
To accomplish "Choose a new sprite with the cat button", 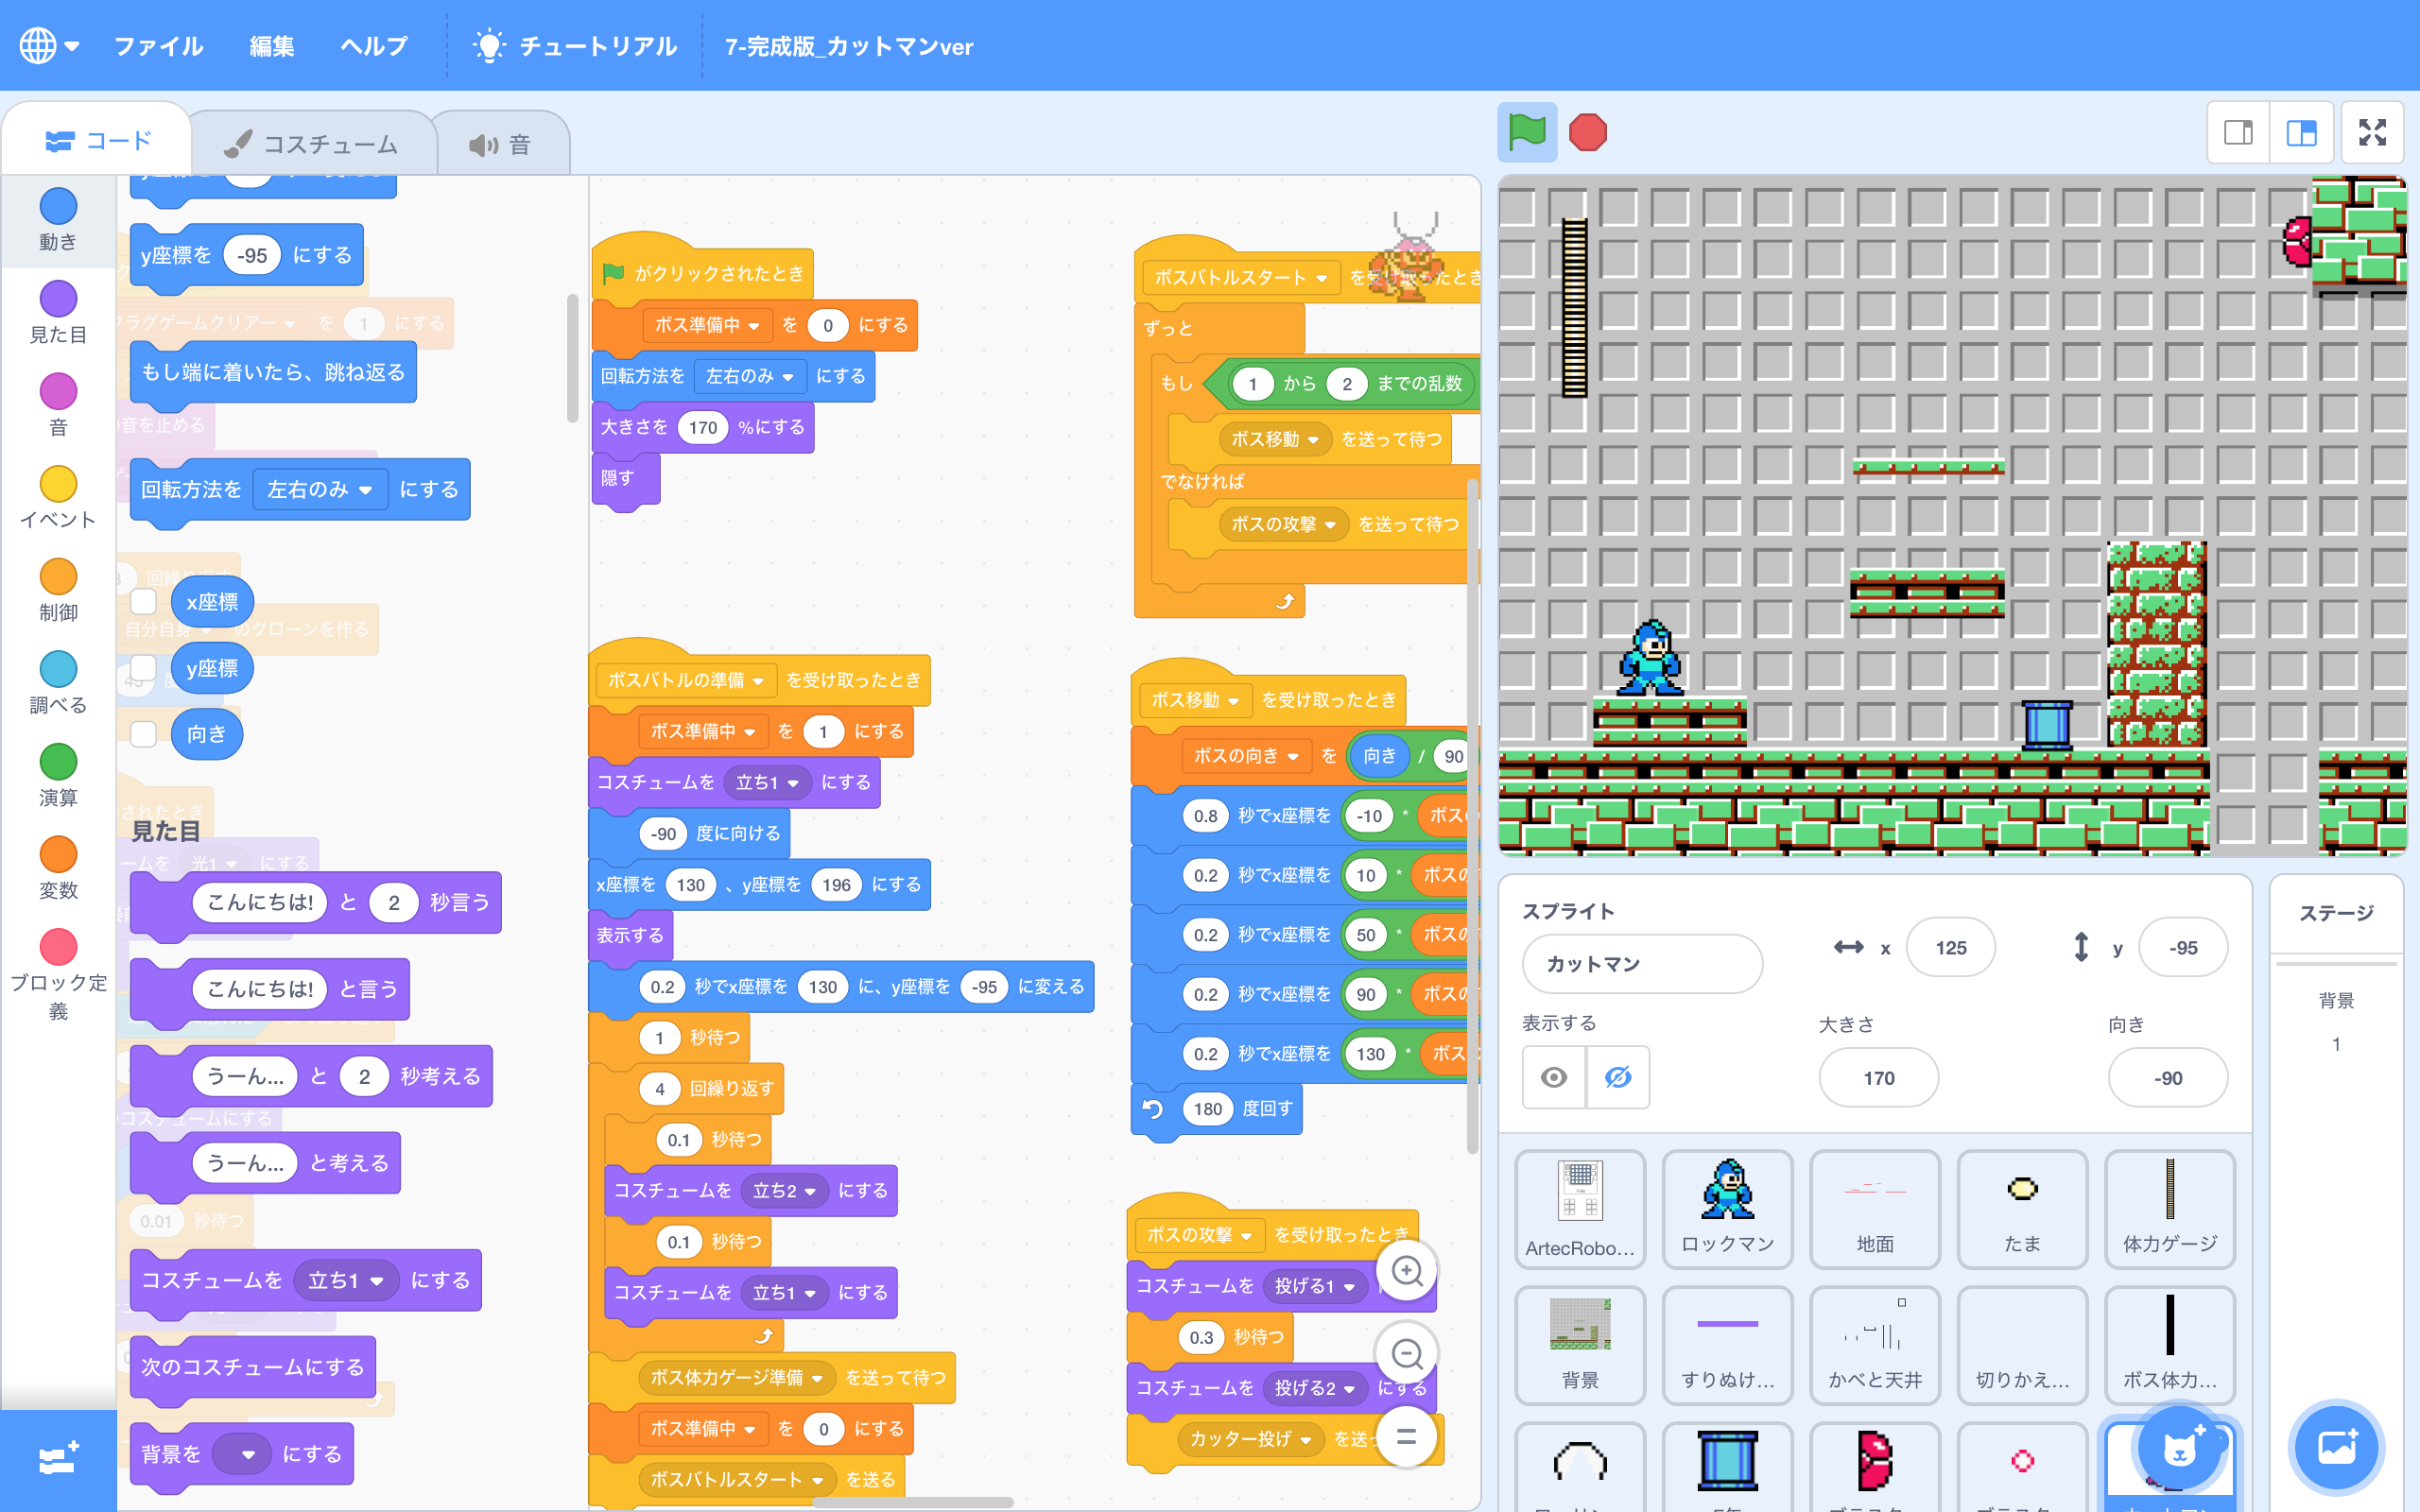I will point(2178,1447).
